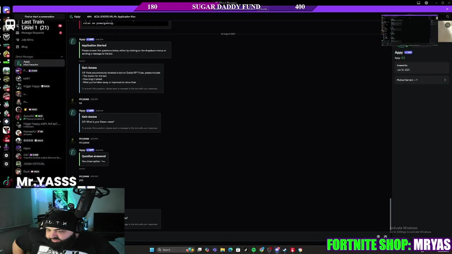Open Microsoft Teams on taskbar
Viewport: 452px width, 254px height.
click(x=215, y=250)
